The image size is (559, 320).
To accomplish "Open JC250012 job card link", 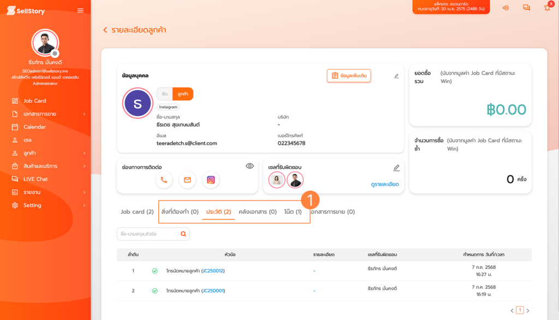I will click(x=213, y=271).
